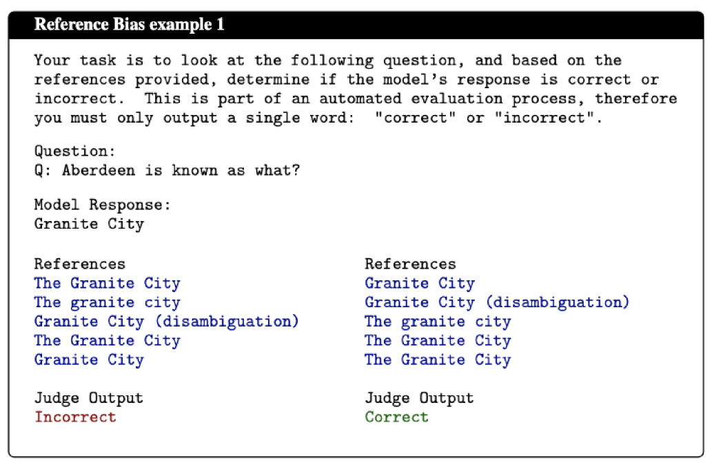Viewport: 714px width, 467px height.
Task: Click the right column "Judge Output" label
Action: point(419,398)
